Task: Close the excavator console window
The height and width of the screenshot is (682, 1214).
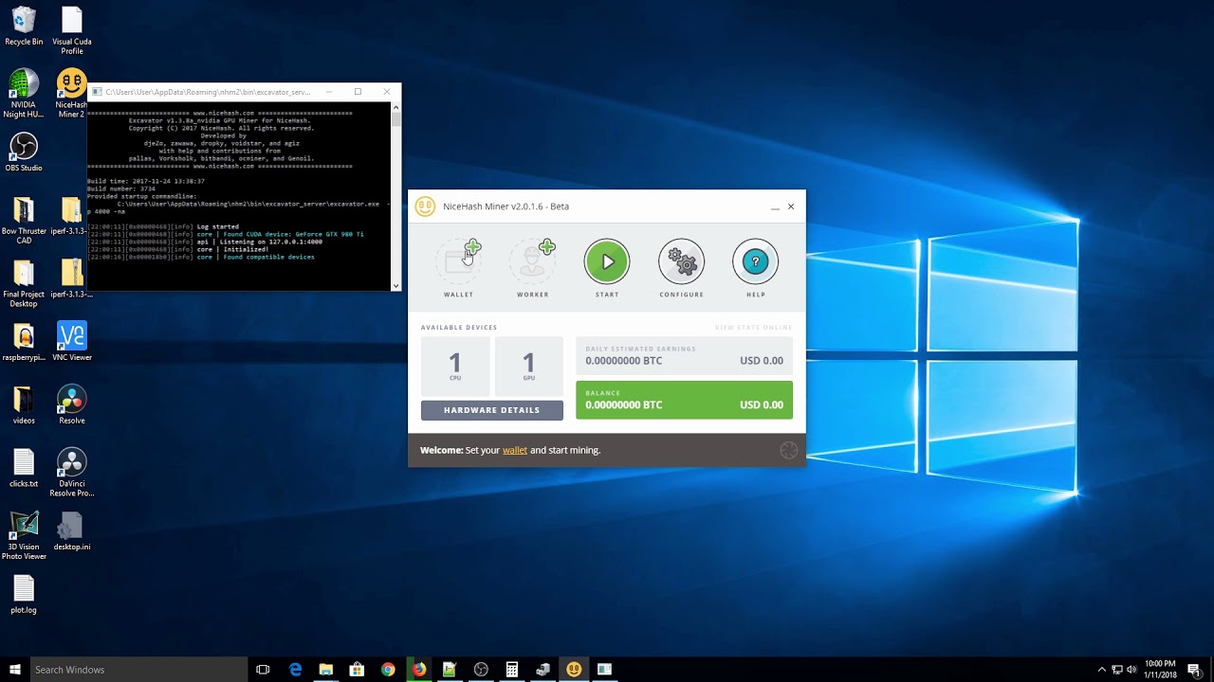Action: tap(386, 92)
